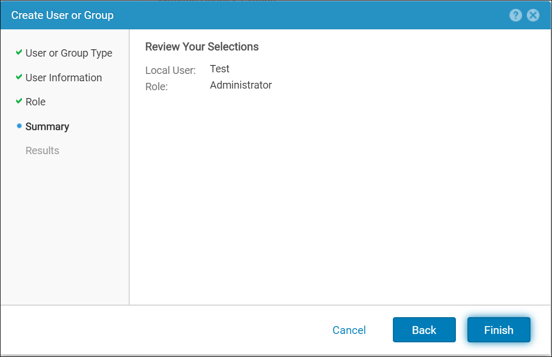Screen dimensions: 552x357
Task: Click the green checkmark next to User Information
Action: 19,77
